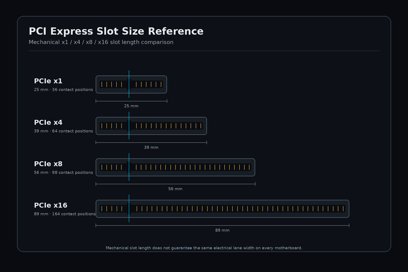This screenshot has height=272, width=408.
Task: Select the "Mechanical x1 / x4 / x8 / x16 slot length comparison" subtitle
Action: pyautogui.click(x=101, y=42)
